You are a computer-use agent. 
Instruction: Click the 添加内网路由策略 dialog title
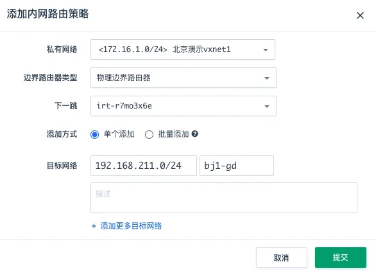[x=47, y=13]
